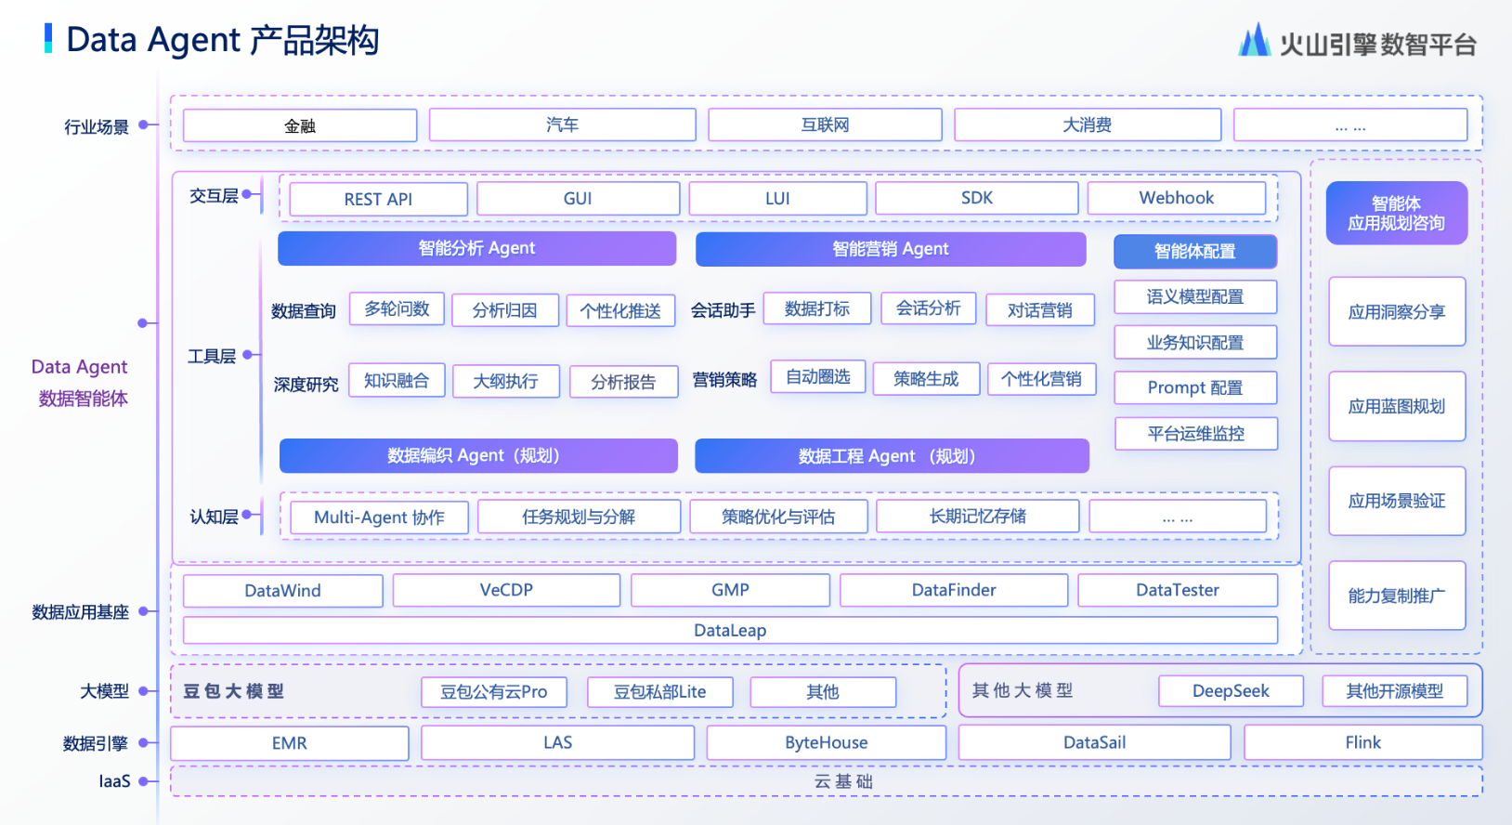This screenshot has height=825, width=1512.
Task: Click the 个性化推送 box
Action: 620,310
